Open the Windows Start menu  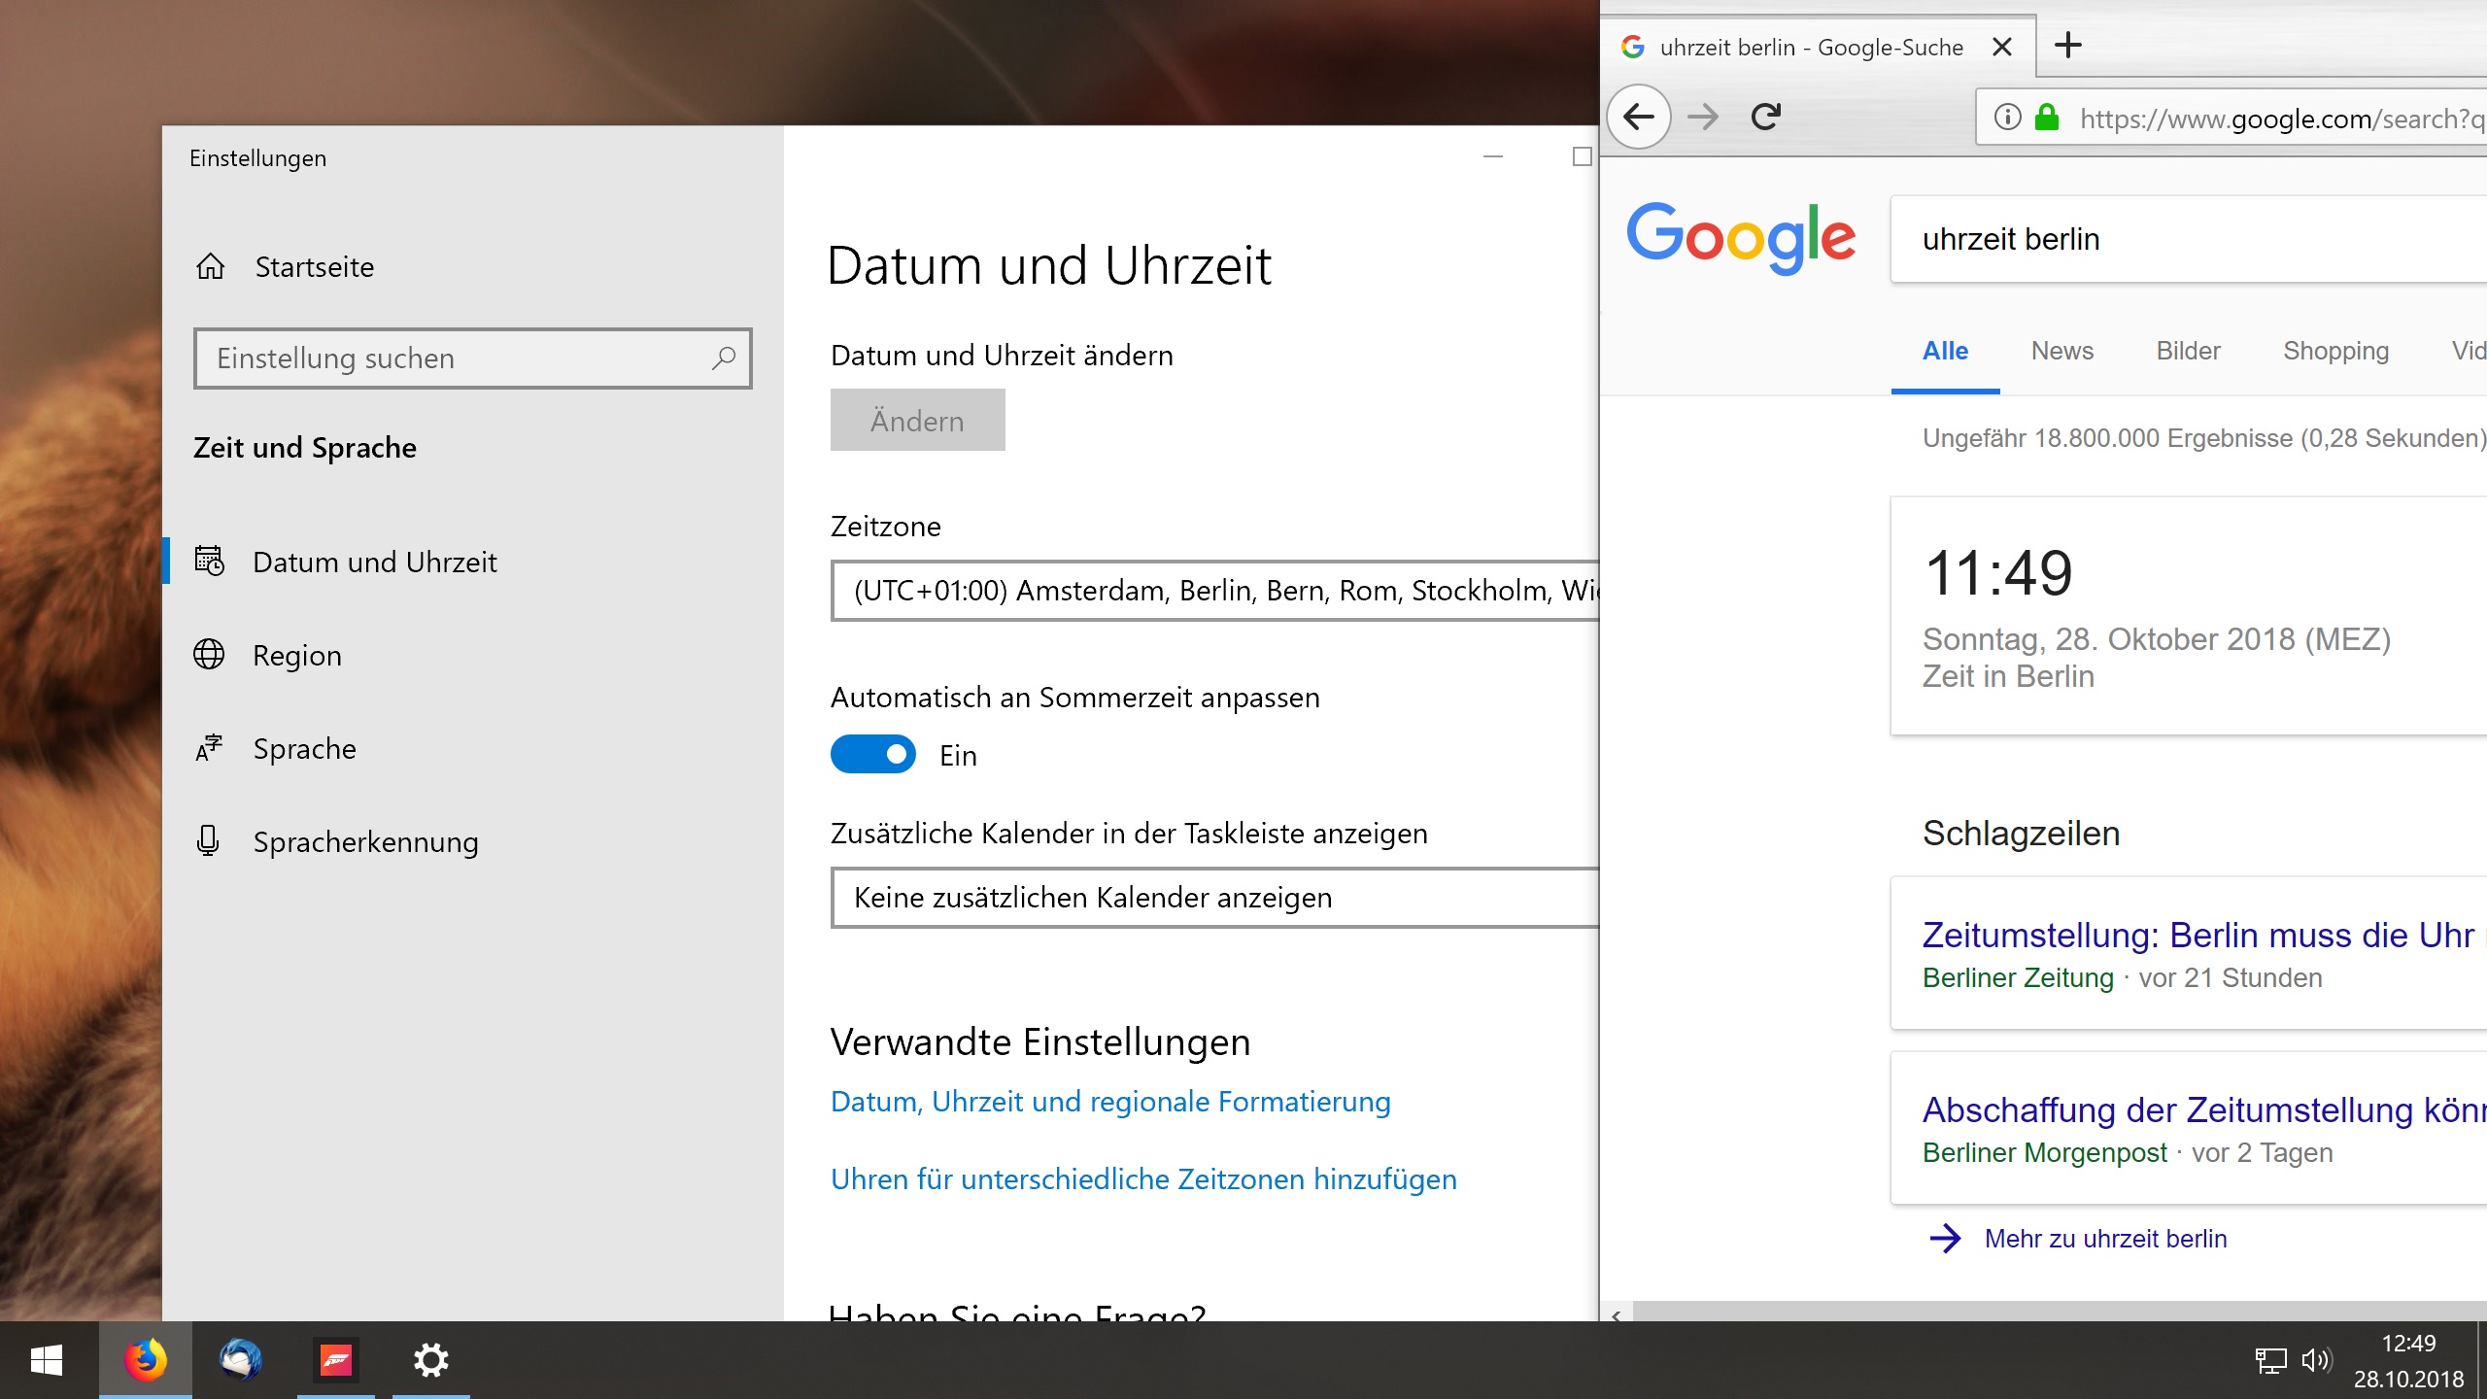pos(46,1359)
